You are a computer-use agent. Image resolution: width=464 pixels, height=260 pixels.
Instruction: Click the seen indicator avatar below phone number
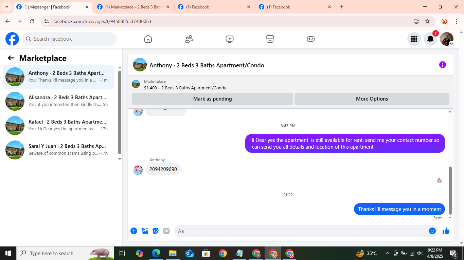(439, 181)
